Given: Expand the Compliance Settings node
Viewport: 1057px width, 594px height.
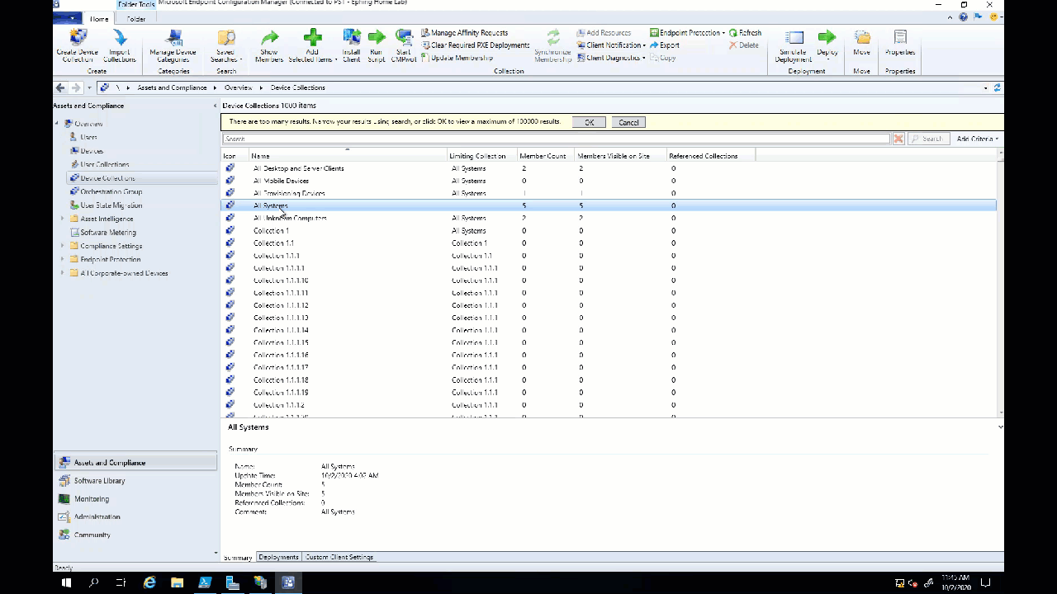Looking at the screenshot, I should [62, 246].
